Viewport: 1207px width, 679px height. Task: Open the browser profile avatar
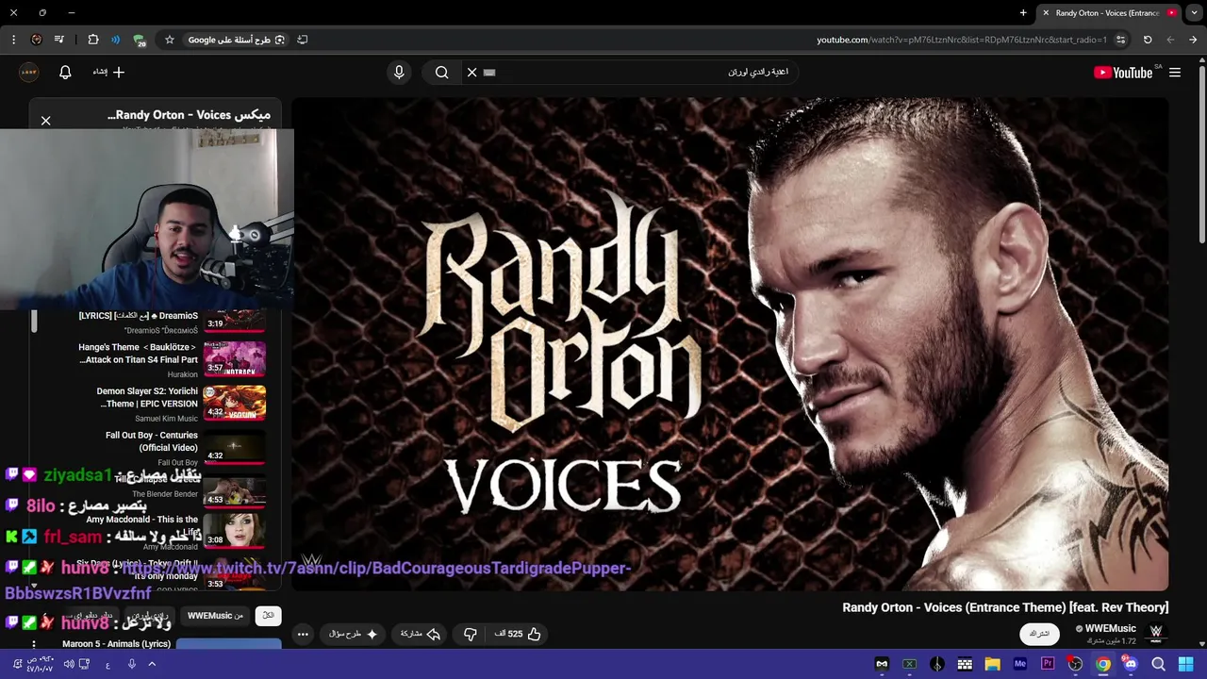pos(36,40)
